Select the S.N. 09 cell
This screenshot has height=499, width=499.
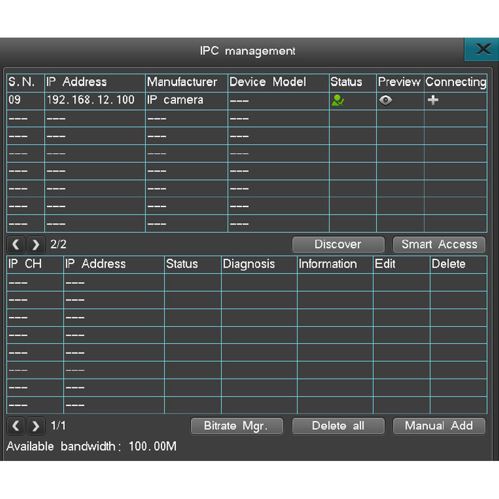[x=26, y=101]
